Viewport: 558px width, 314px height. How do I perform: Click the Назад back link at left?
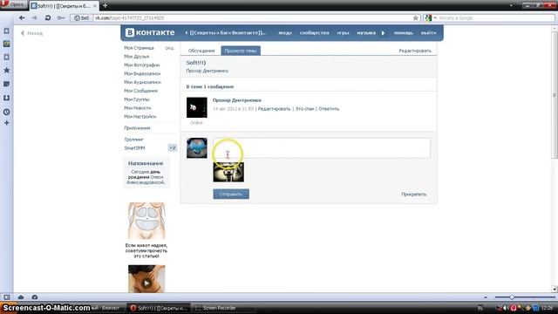(31, 33)
